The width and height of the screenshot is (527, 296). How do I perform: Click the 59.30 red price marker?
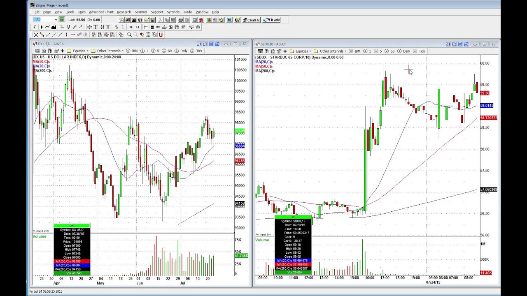pyautogui.click(x=485, y=93)
